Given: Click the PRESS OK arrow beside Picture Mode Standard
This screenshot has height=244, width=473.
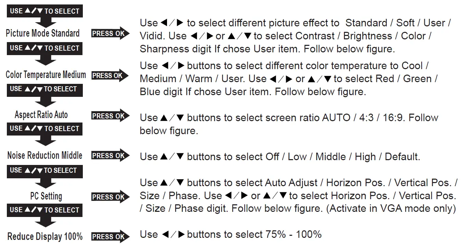Looking at the screenshot, I should [x=110, y=34].
